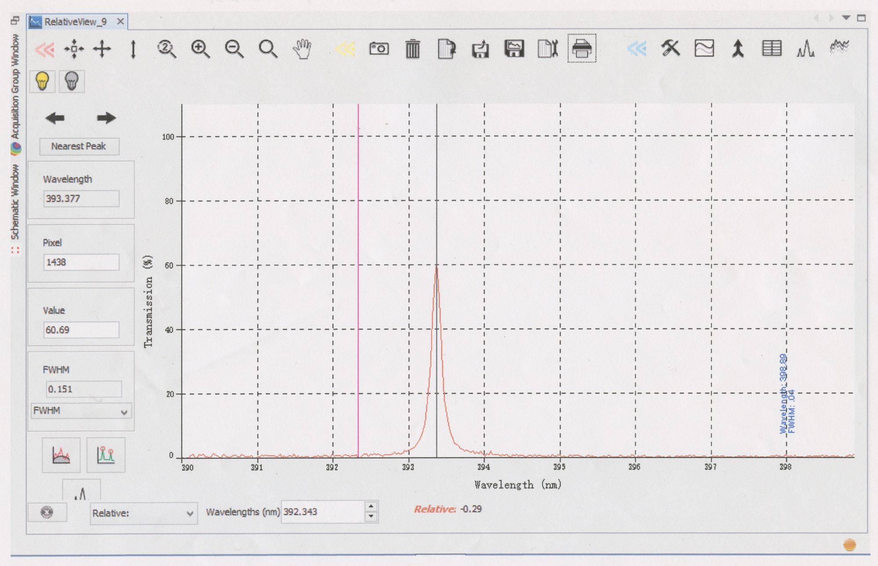Screen dimensions: 878x566
Task: Click the restore icon above side tabs
Action: pos(15,20)
